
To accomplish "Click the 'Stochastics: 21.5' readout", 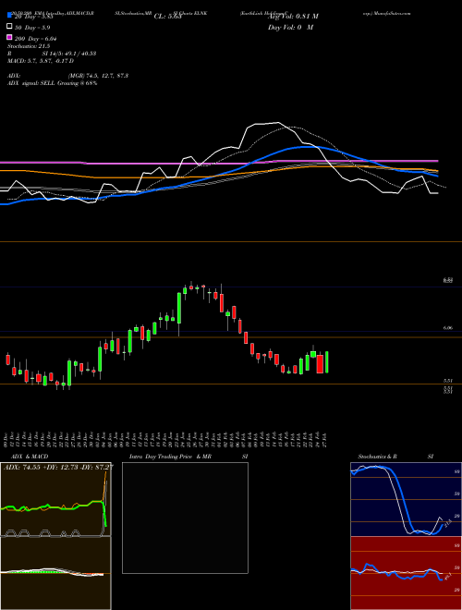I will click(x=29, y=46).
